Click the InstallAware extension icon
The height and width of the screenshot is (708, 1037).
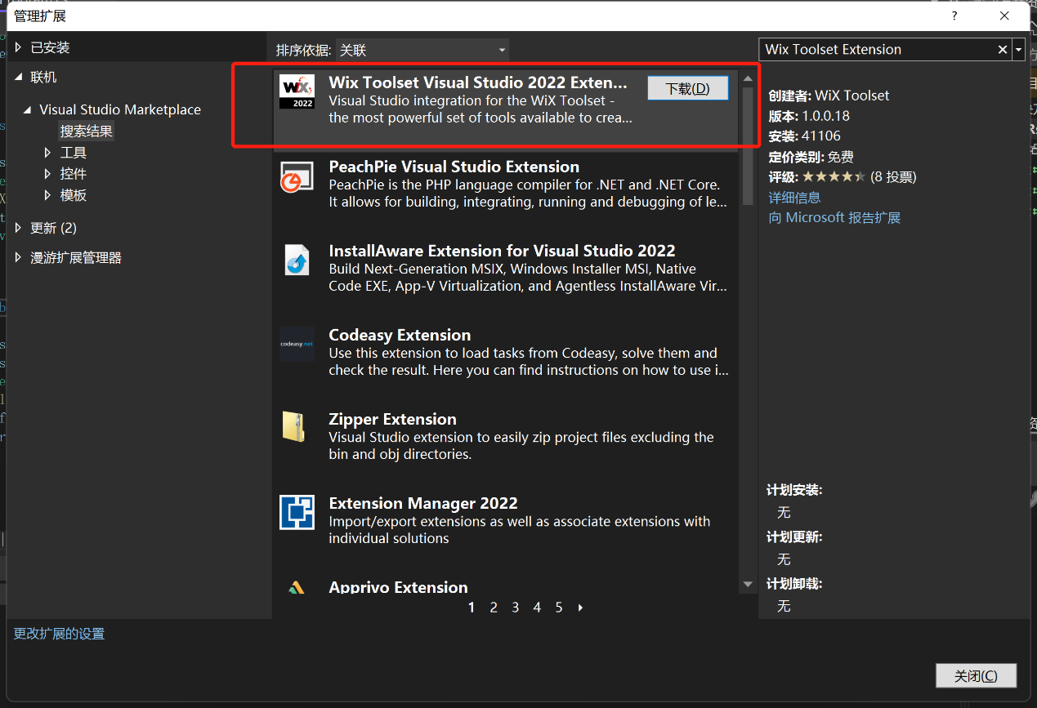click(x=297, y=259)
